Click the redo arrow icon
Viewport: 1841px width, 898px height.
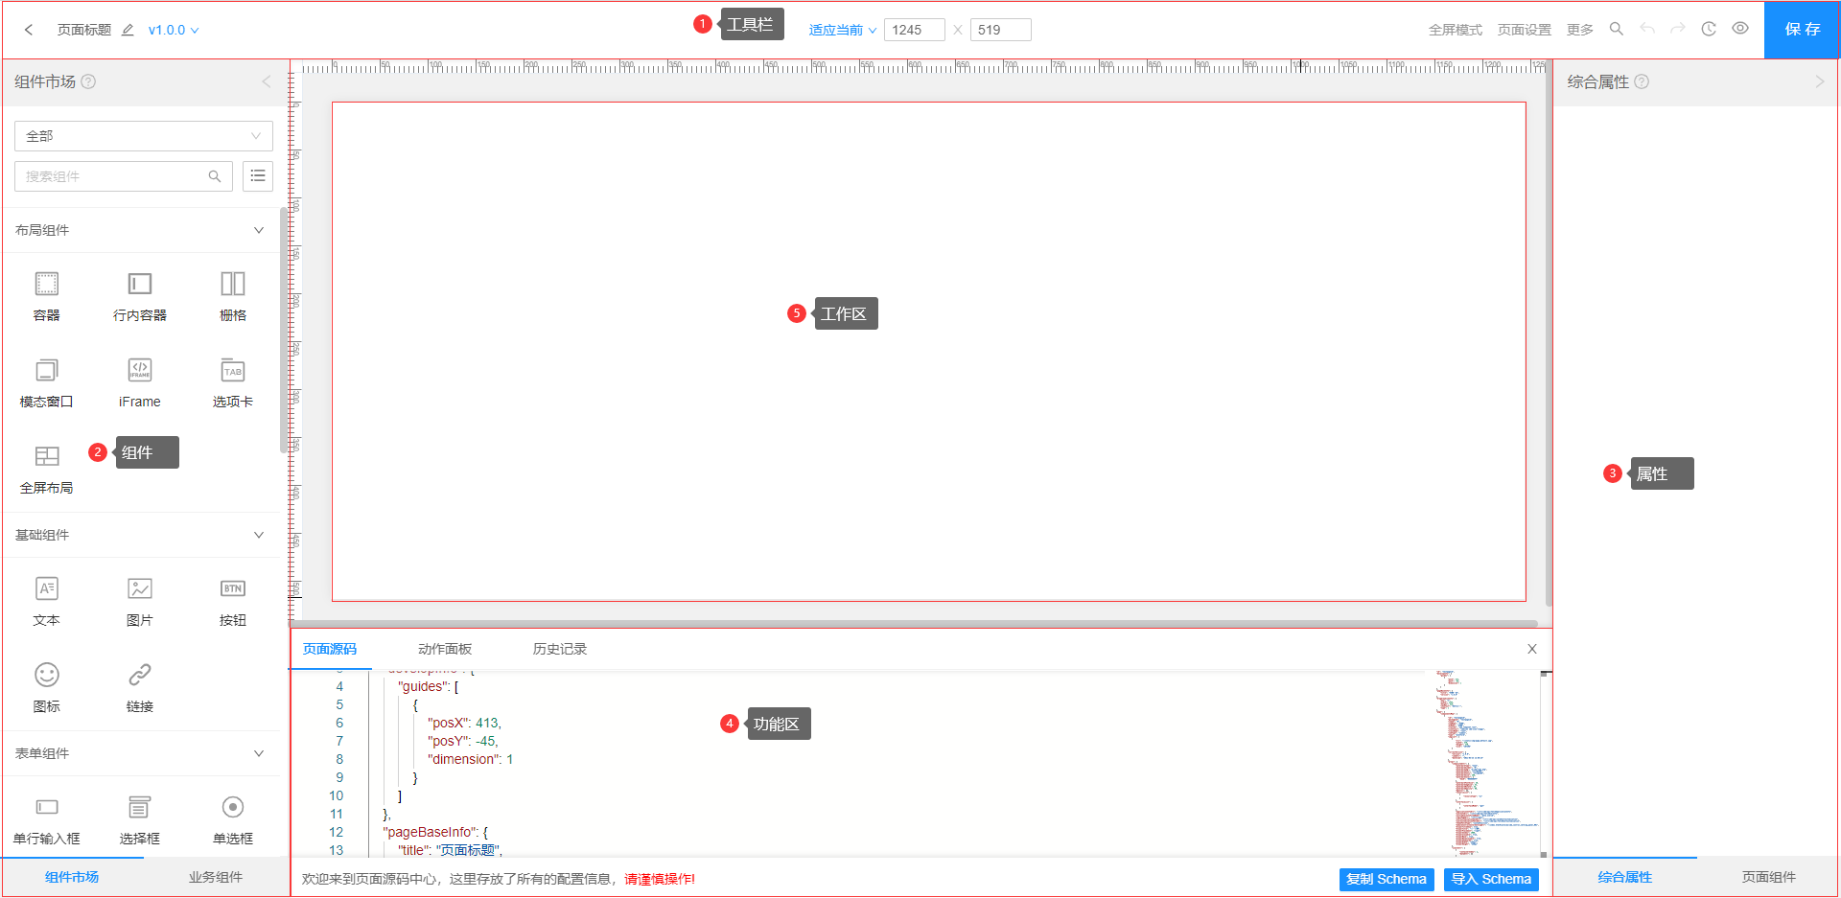coord(1678,29)
